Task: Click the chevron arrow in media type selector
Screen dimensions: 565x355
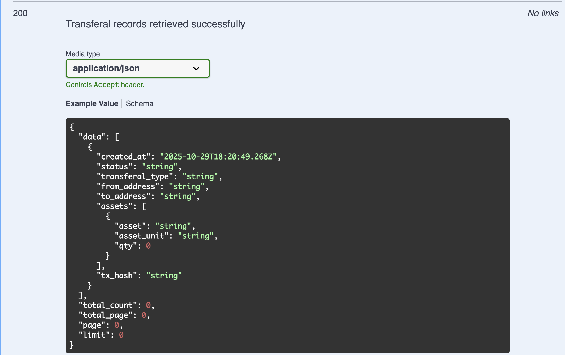Action: pyautogui.click(x=196, y=69)
